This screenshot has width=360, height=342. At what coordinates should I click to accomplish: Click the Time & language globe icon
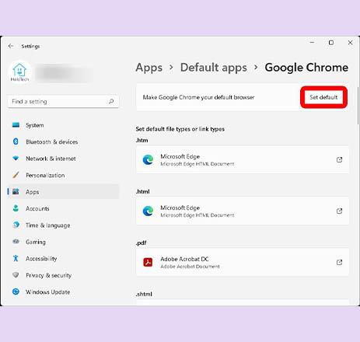click(16, 225)
